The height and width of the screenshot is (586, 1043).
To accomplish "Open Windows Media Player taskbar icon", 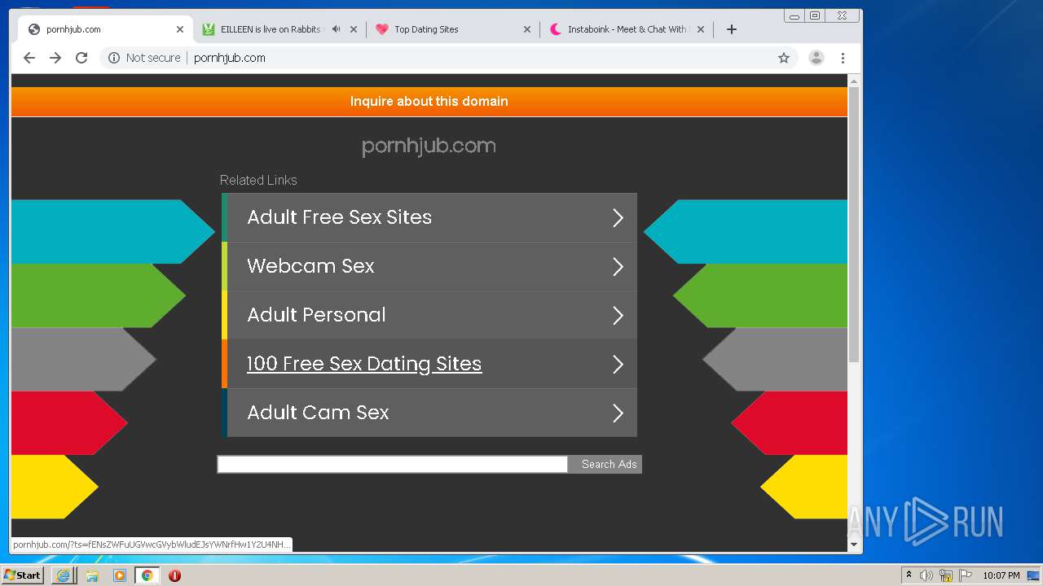I will pyautogui.click(x=120, y=575).
